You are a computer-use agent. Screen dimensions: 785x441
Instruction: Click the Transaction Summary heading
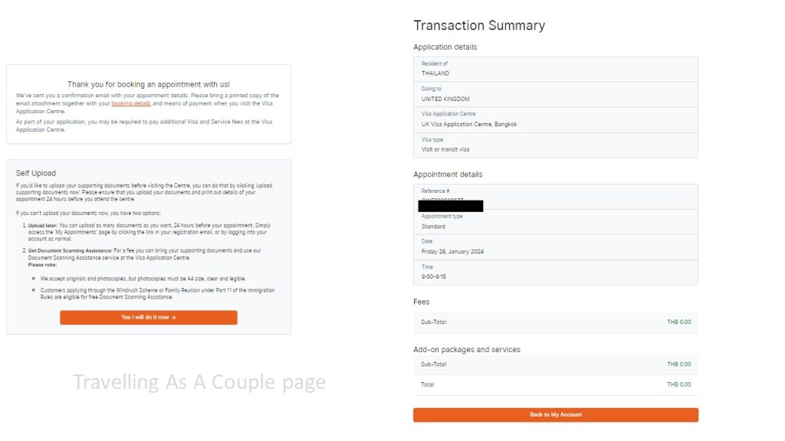tap(479, 25)
